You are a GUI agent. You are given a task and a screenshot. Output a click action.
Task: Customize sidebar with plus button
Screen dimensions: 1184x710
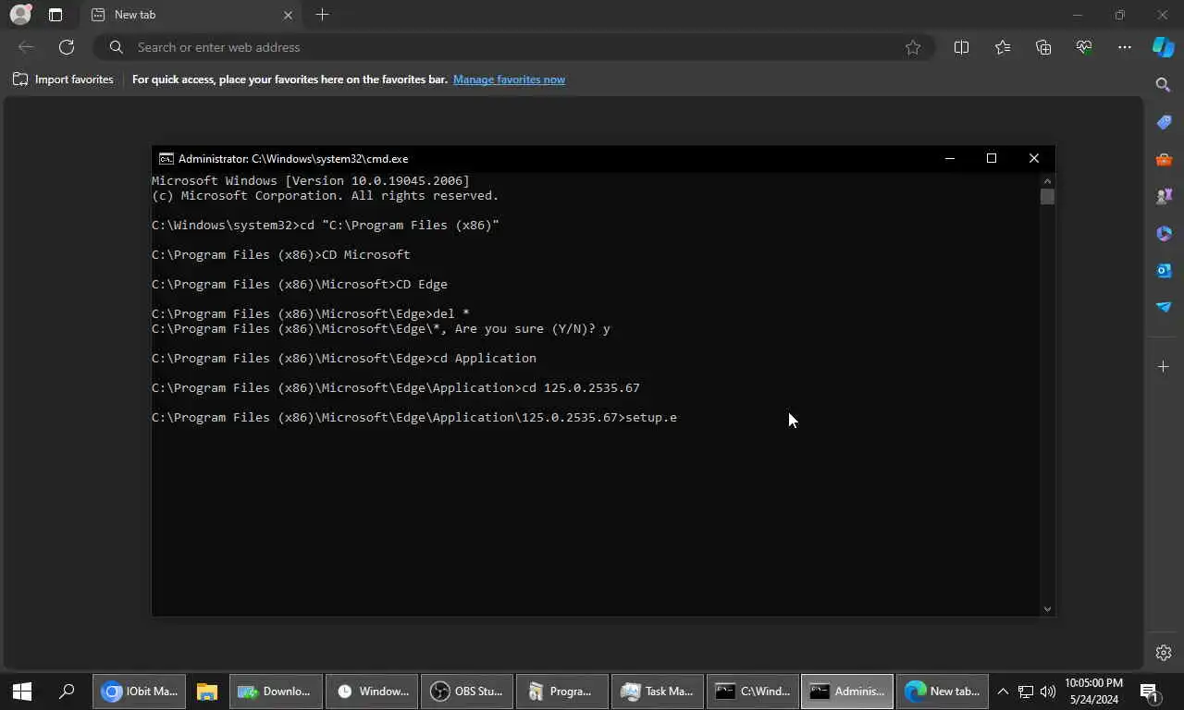[x=1164, y=367]
